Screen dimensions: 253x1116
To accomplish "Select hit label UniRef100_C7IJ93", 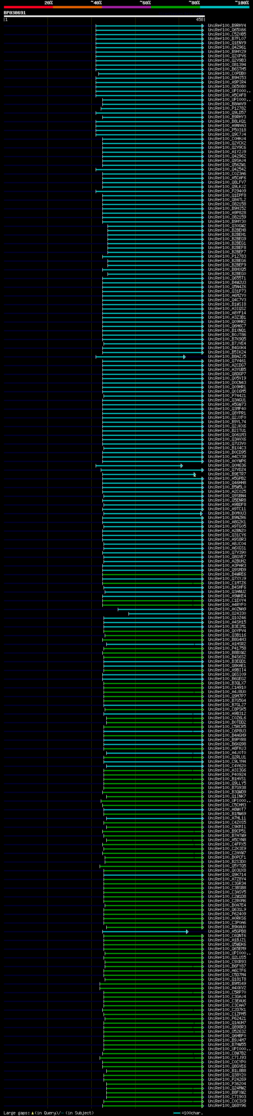I will tap(227, 1057).
